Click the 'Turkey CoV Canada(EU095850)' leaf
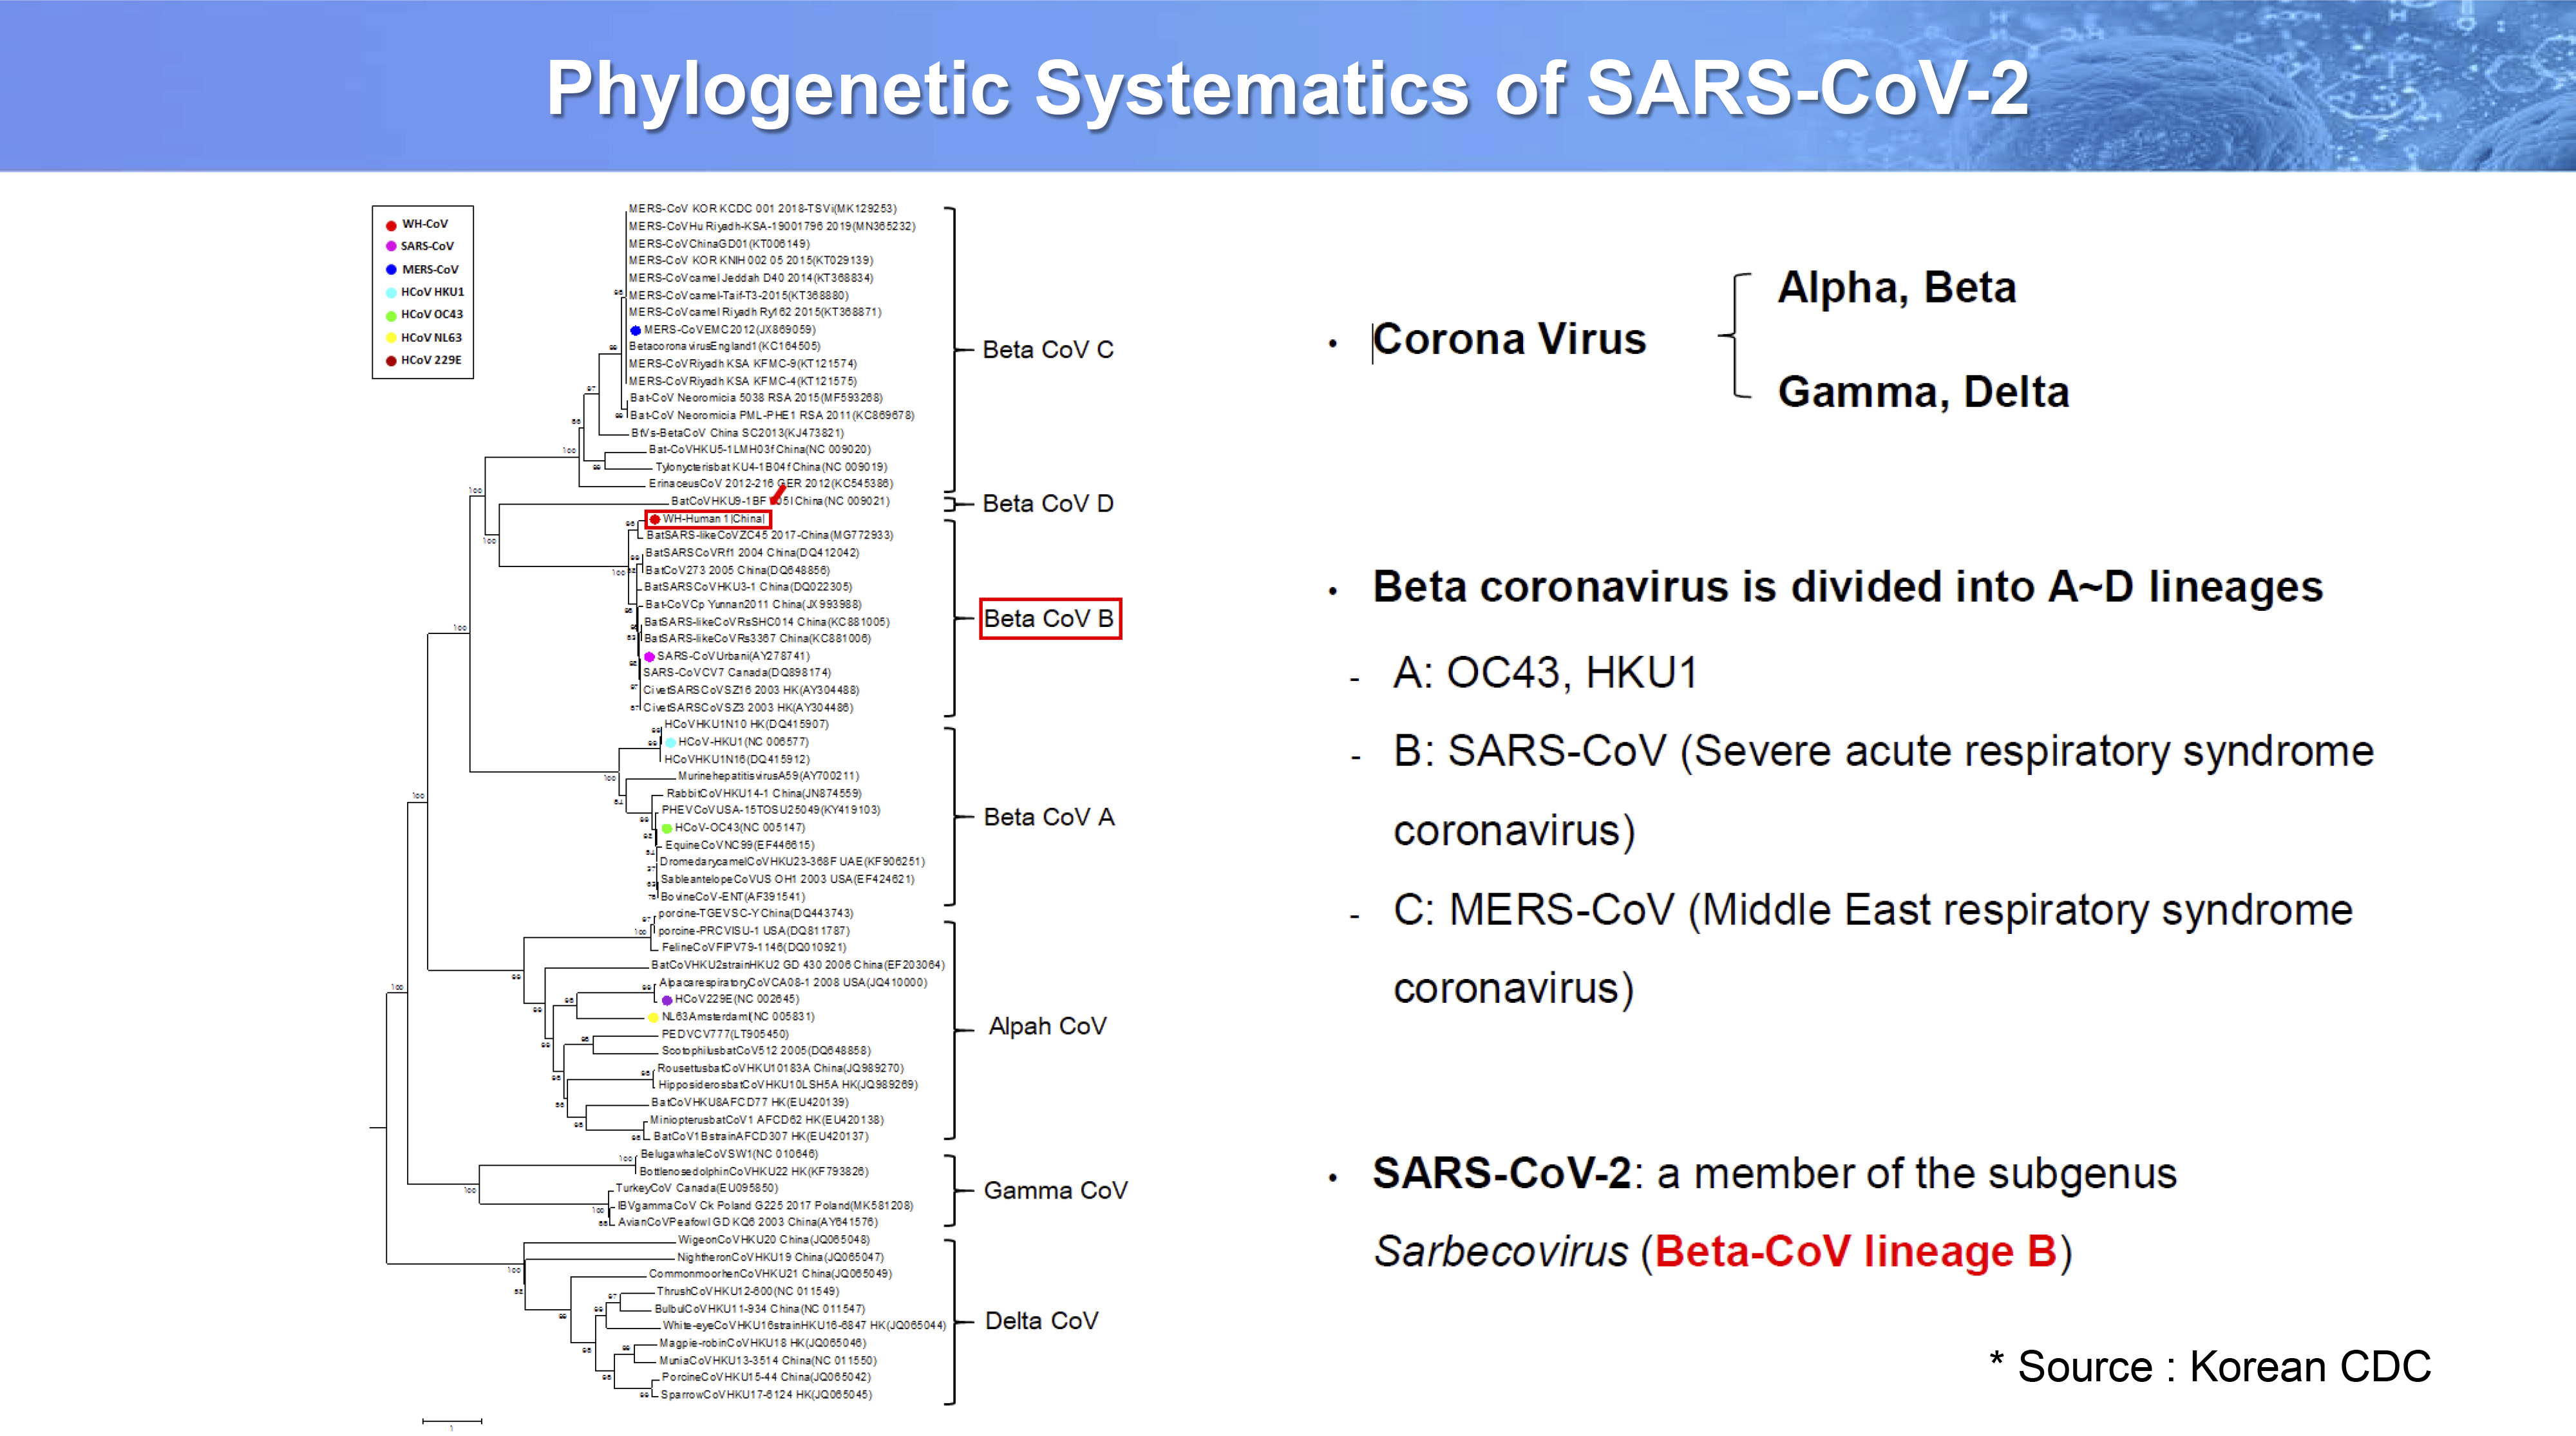This screenshot has width=2576, height=1436. (x=696, y=1188)
